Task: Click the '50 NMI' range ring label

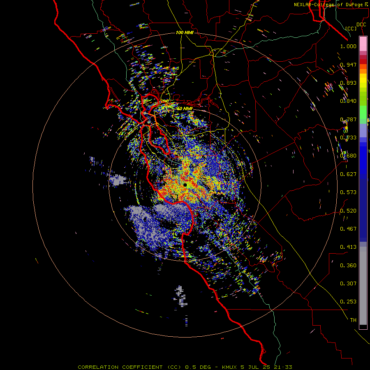Action: tap(185, 109)
